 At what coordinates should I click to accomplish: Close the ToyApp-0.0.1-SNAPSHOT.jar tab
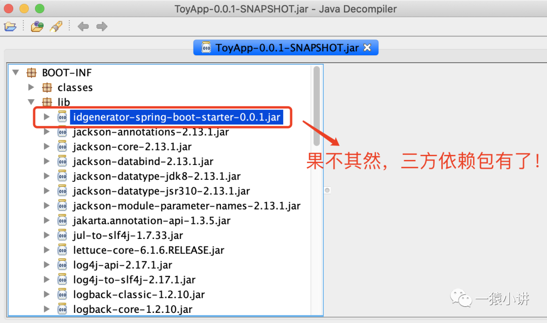pos(367,48)
